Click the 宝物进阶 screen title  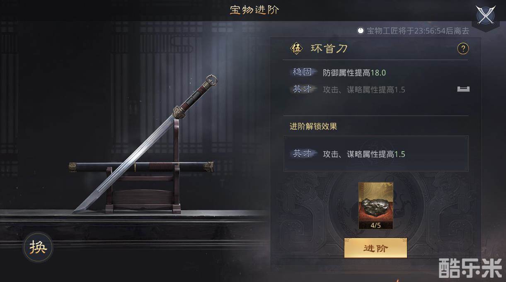pyautogui.click(x=254, y=10)
